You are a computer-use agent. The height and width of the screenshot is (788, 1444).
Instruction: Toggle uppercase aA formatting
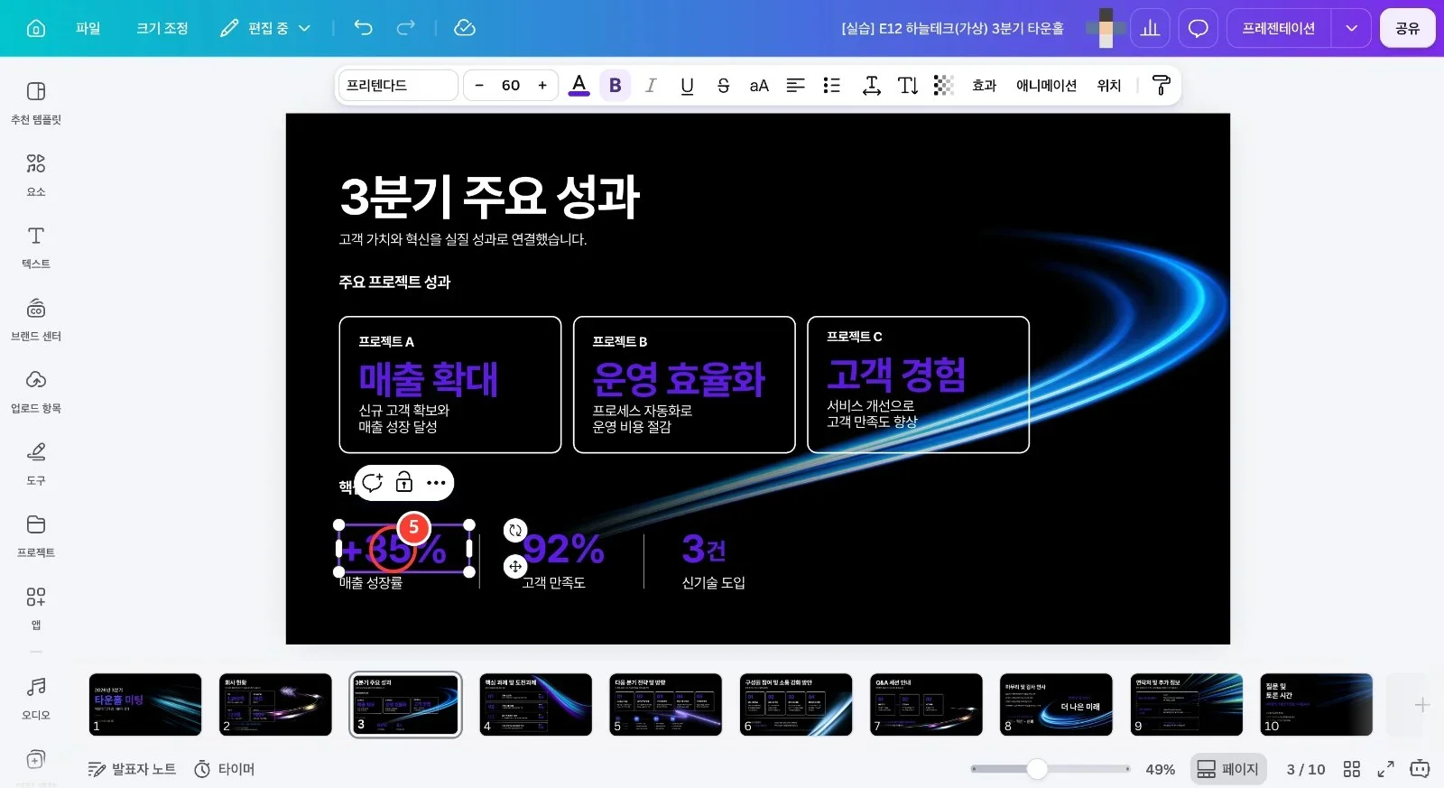759,85
